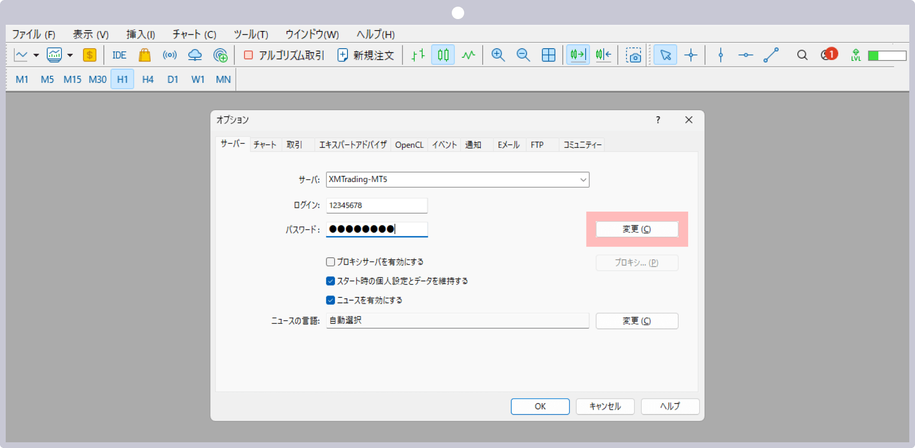Select H4 timeframe
Image resolution: width=915 pixels, height=448 pixels.
tap(148, 80)
